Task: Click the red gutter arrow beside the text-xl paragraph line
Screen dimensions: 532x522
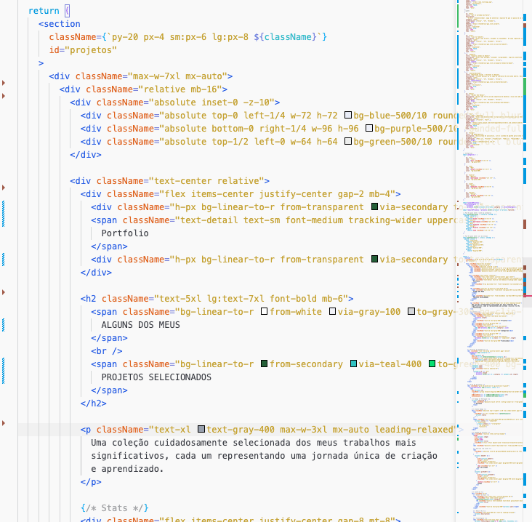Action: [x=4, y=423]
